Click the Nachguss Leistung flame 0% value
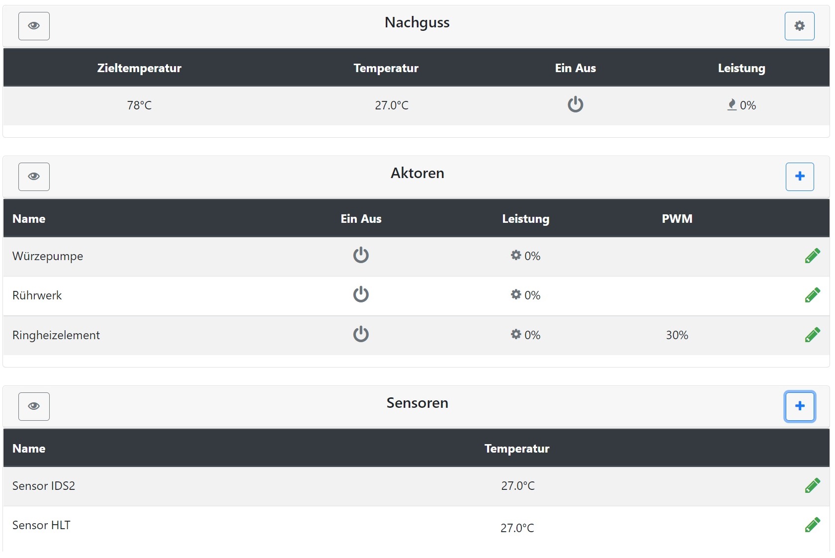835x558 pixels. (741, 105)
